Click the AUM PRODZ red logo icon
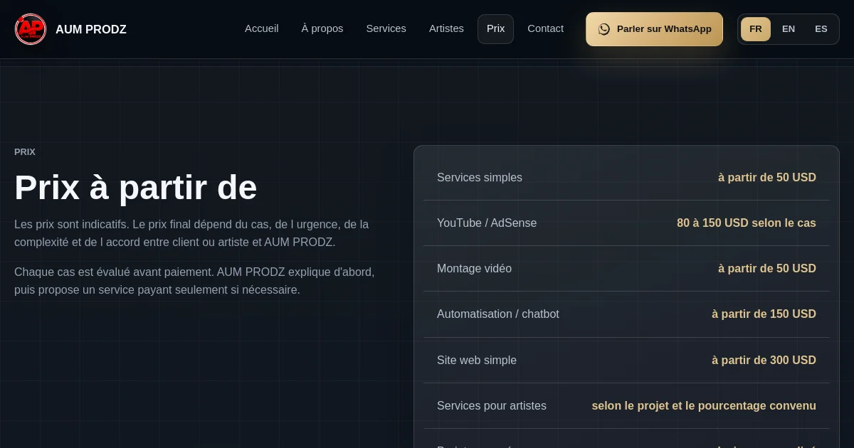 point(31,29)
